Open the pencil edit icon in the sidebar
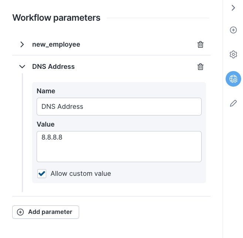 click(233, 103)
